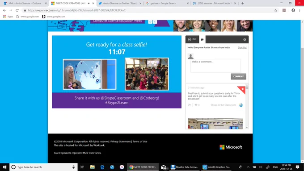Switch to the Amita Sharma Twitter tab
Image resolution: width=304 pixels, height=171 pixels.
(120, 3)
